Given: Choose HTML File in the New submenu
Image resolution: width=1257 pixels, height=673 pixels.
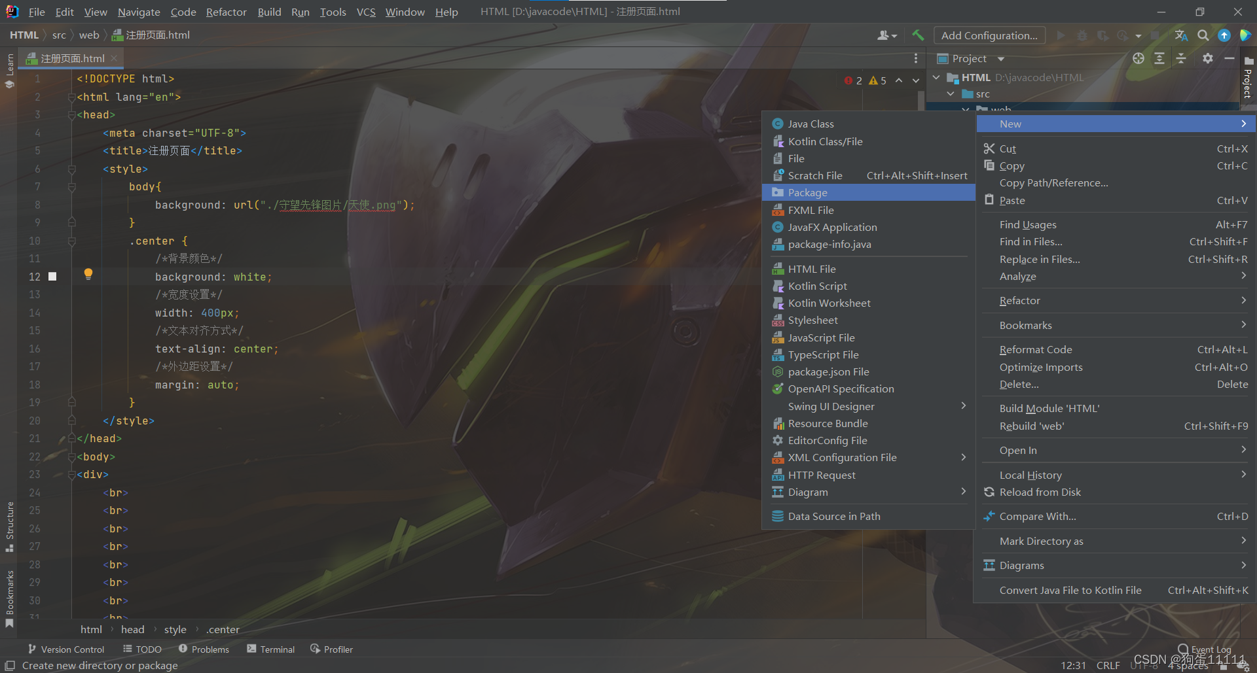Looking at the screenshot, I should [x=868, y=269].
